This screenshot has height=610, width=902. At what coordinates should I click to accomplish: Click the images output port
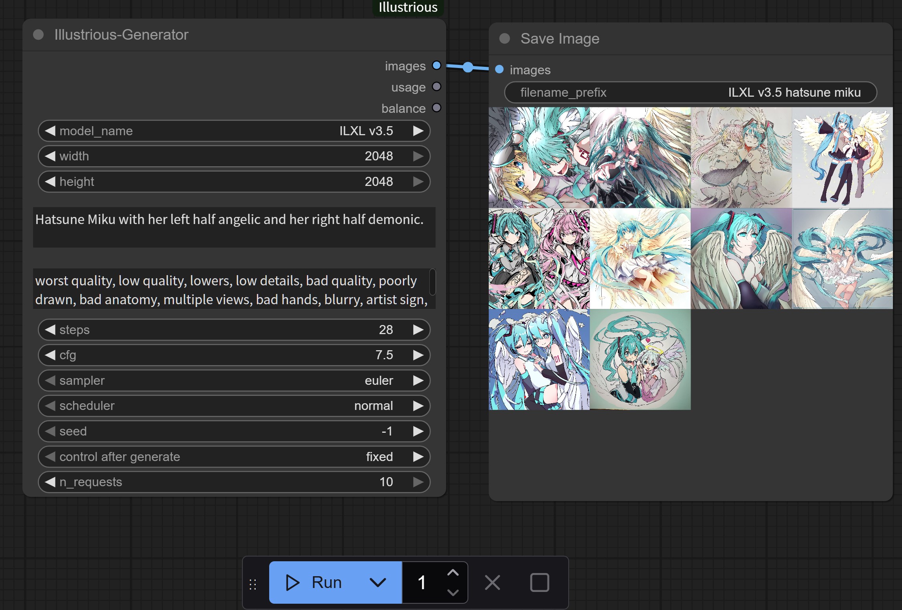436,65
